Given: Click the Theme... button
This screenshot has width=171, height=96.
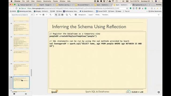Looking at the screenshot, I should 98,15.
